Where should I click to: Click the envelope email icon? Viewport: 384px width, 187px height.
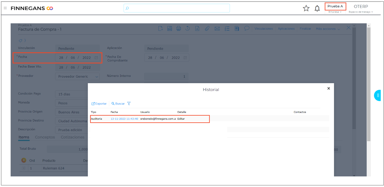(x=217, y=29)
